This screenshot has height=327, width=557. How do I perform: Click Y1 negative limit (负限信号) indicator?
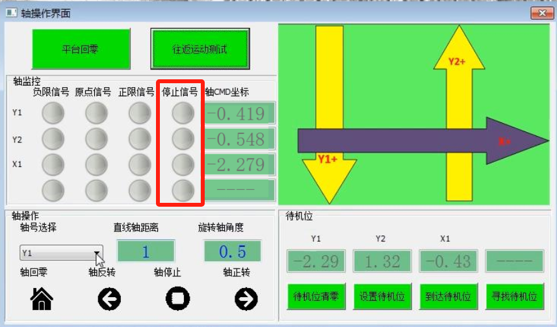point(53,114)
